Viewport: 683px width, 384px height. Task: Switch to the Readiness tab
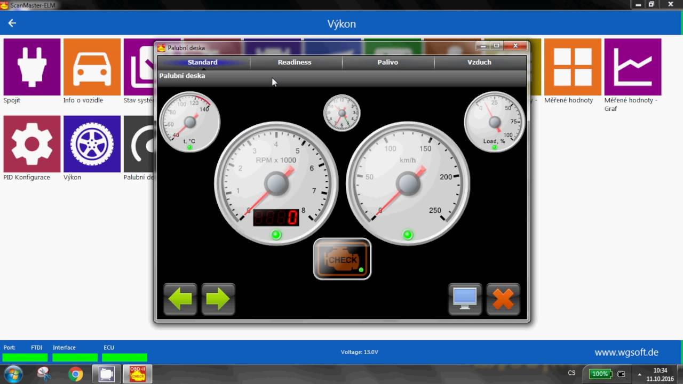point(295,62)
